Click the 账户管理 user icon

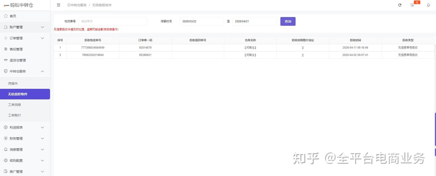pos(6,27)
